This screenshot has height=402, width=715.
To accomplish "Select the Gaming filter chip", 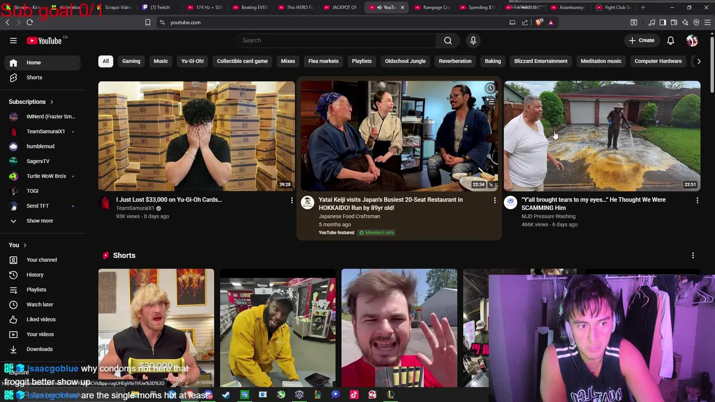I will [131, 61].
